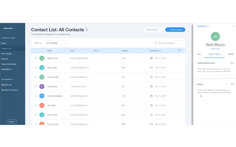The image size is (236, 147).
Task: Click the calendar activity icon in CAN row
Action: tap(151, 58)
